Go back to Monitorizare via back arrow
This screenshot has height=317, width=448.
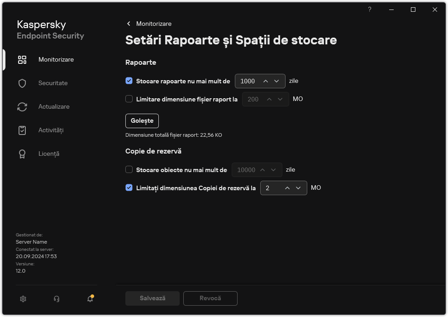[x=128, y=24]
